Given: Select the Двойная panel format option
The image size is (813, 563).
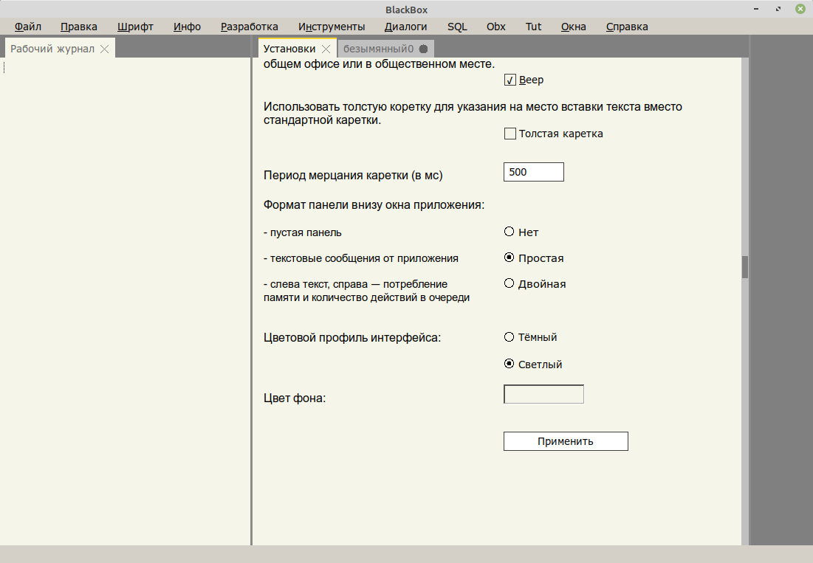Looking at the screenshot, I should point(509,283).
